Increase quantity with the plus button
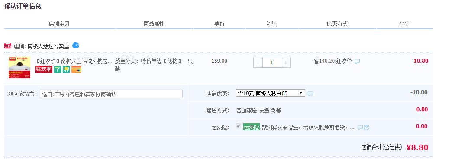 285,62
